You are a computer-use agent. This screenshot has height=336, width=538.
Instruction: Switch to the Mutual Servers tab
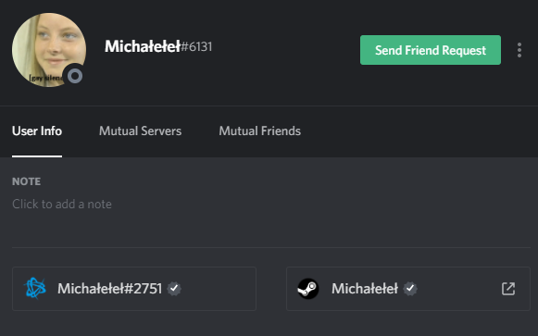(x=140, y=131)
